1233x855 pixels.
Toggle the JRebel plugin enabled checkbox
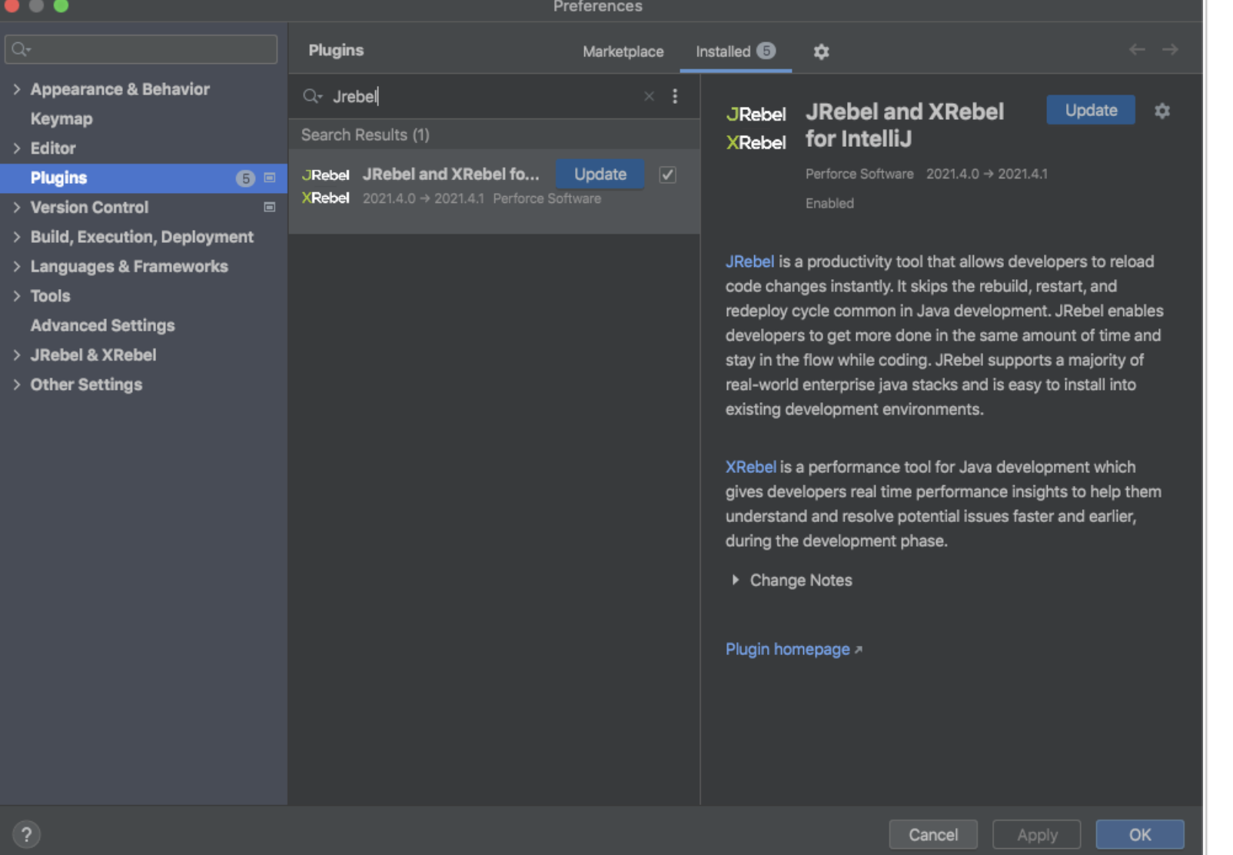(x=667, y=175)
